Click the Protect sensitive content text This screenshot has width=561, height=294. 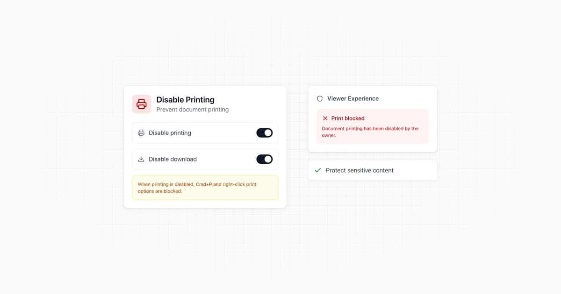coord(359,170)
